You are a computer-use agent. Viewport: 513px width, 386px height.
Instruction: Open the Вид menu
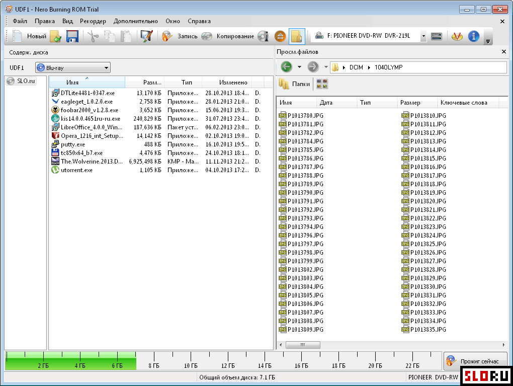click(67, 21)
